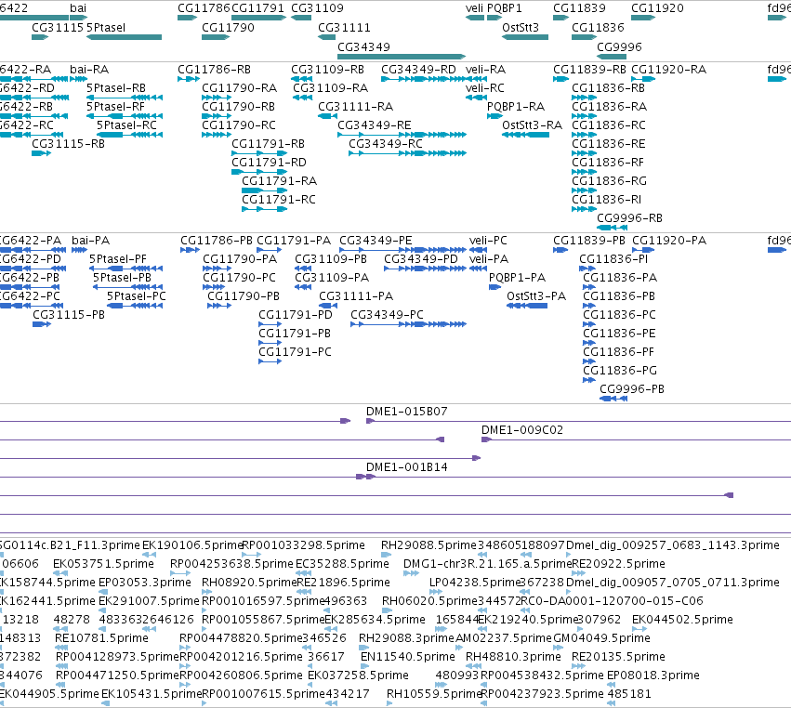791x708 pixels.
Task: Click transcript label "CG11790-RA"
Action: [239, 88]
